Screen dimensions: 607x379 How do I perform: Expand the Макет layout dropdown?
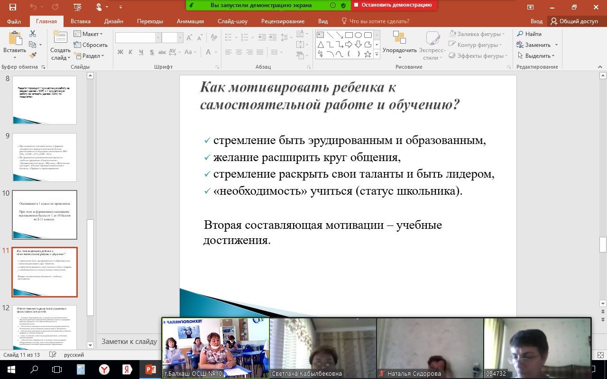pos(88,34)
